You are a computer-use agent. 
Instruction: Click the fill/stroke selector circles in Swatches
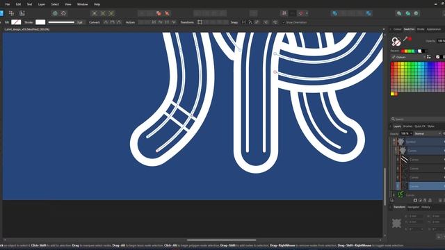click(396, 42)
